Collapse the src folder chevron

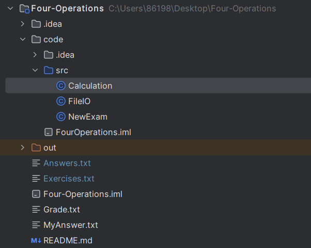coord(35,70)
